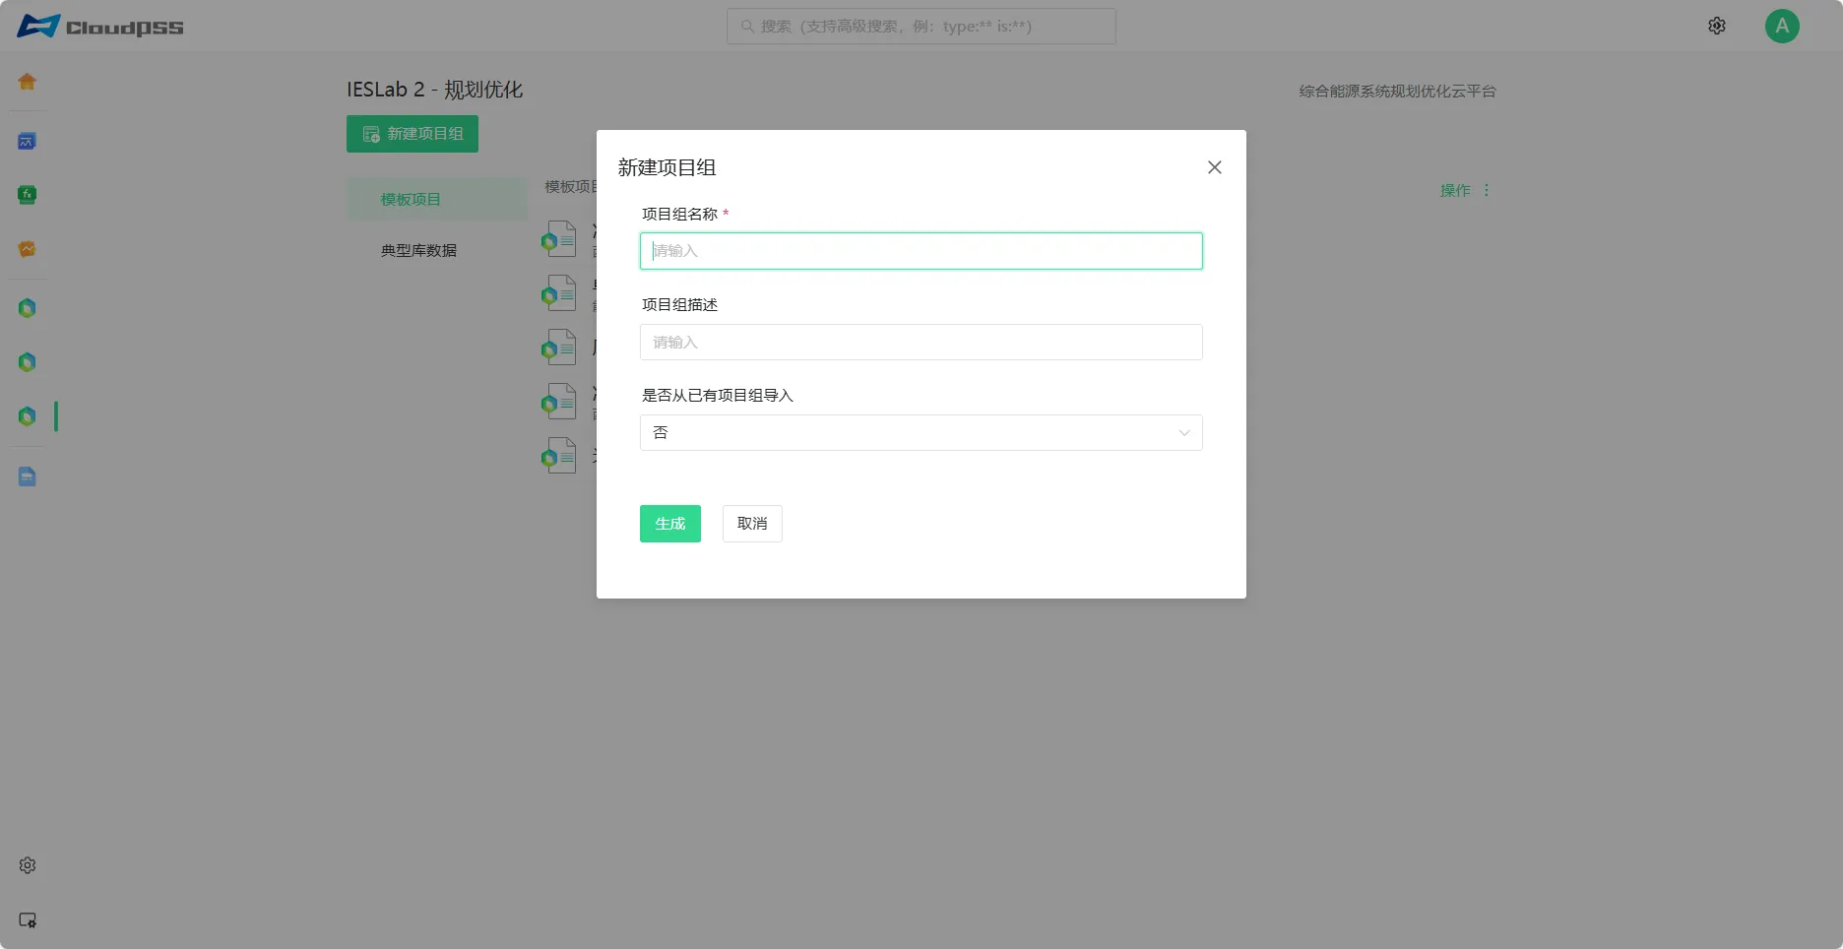Viewport: 1843px width, 949px height.
Task: Open the blue waveform simulation icon in sidebar
Action: [28, 142]
